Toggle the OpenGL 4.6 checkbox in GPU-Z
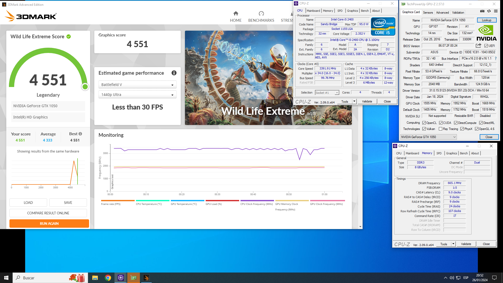The height and width of the screenshot is (283, 503). click(x=477, y=129)
